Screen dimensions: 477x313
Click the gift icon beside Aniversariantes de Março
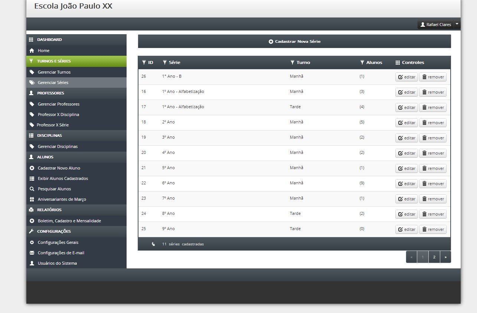pos(32,199)
